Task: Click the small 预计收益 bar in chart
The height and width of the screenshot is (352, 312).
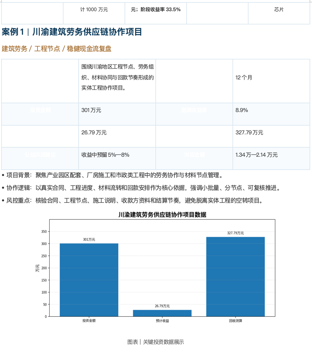Action: click(162, 313)
